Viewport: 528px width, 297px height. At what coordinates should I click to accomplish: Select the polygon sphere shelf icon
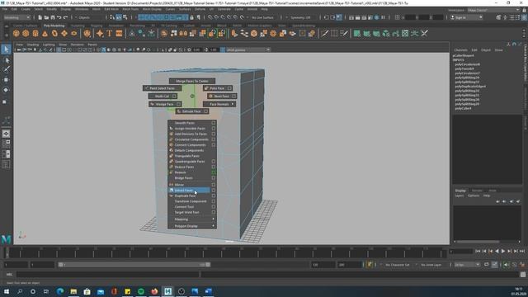click(16, 33)
